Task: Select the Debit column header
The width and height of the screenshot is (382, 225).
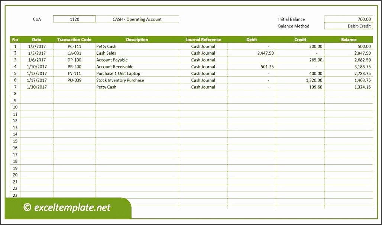Action: [252, 39]
